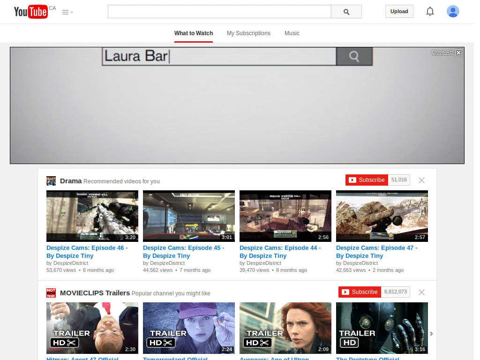Open DespizeDistrict under Episode 45
Screen dimensions: 480x360
tap(167, 263)
